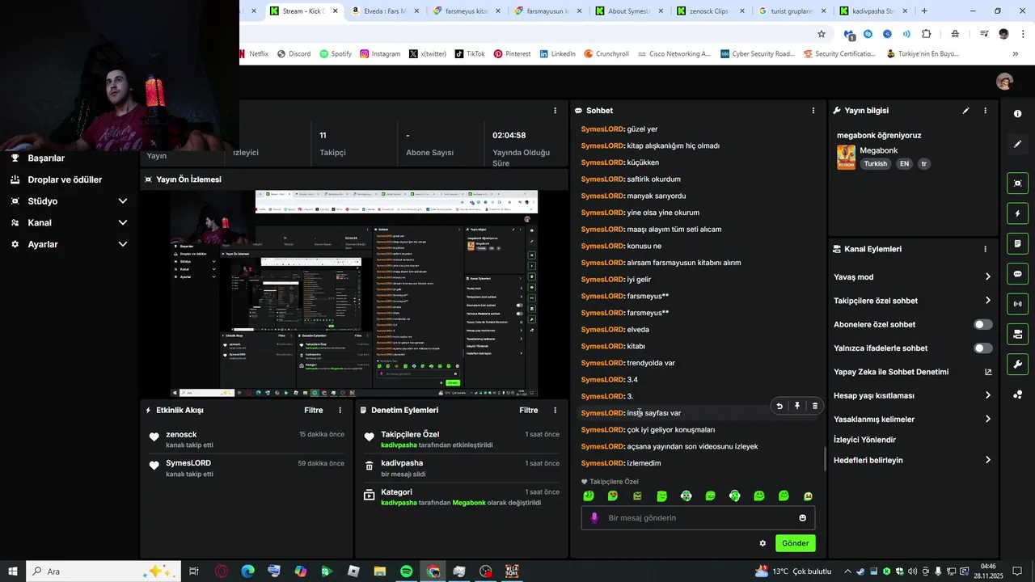The height and width of the screenshot is (582, 1035).
Task: Click the chat panel scrollbar
Action: (x=825, y=459)
